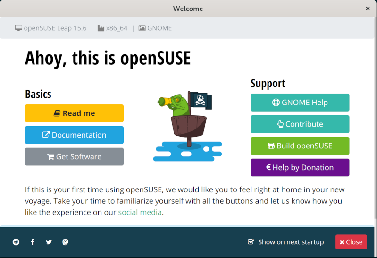Launch the gray Get Software button
The image size is (377, 258).
[x=74, y=157]
